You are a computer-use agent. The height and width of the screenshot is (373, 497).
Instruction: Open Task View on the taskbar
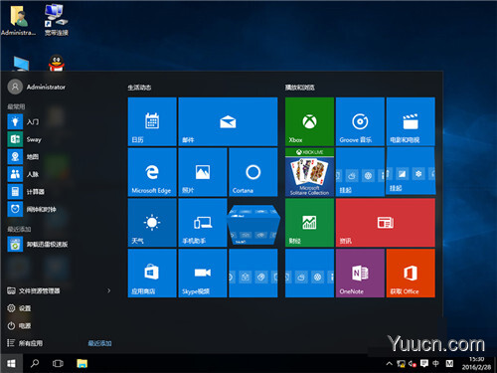click(x=58, y=364)
